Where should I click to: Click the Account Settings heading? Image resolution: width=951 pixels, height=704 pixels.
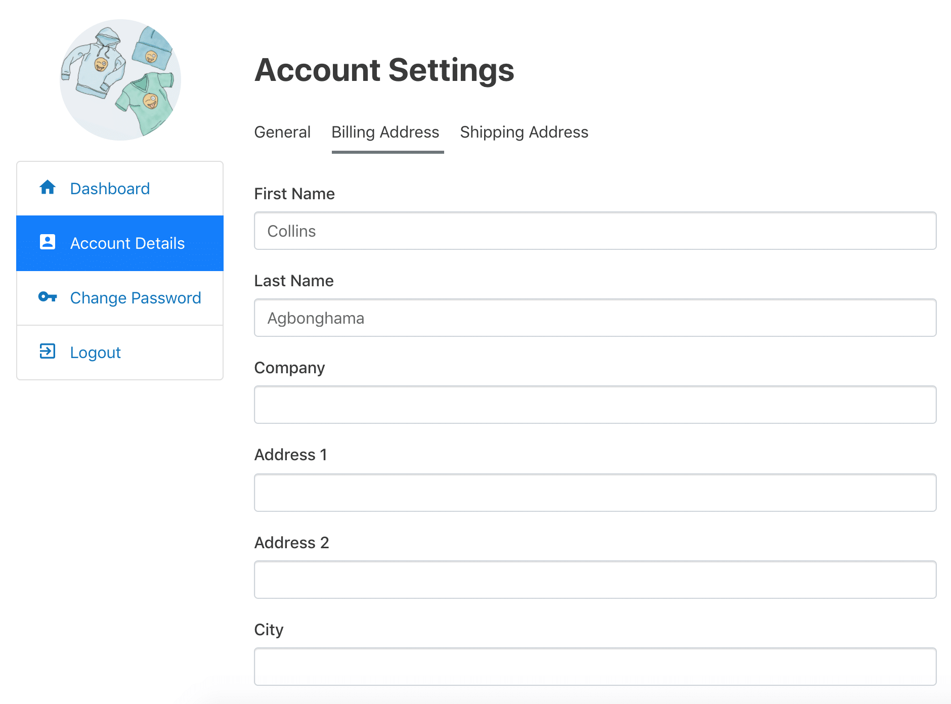click(384, 70)
